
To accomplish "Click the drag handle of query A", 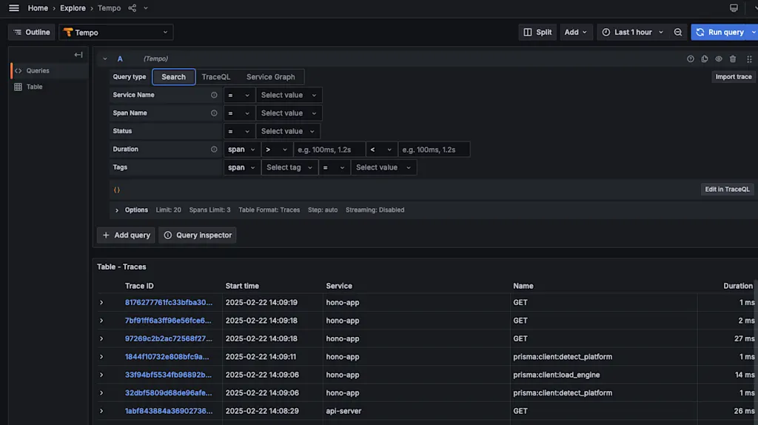I will coord(749,58).
